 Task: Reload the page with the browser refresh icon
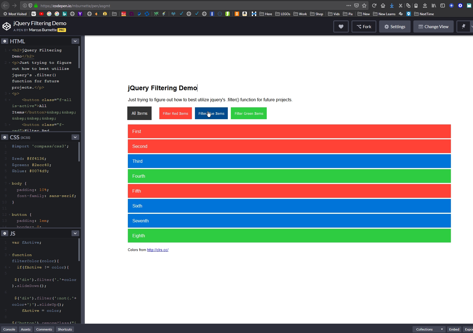point(374,6)
